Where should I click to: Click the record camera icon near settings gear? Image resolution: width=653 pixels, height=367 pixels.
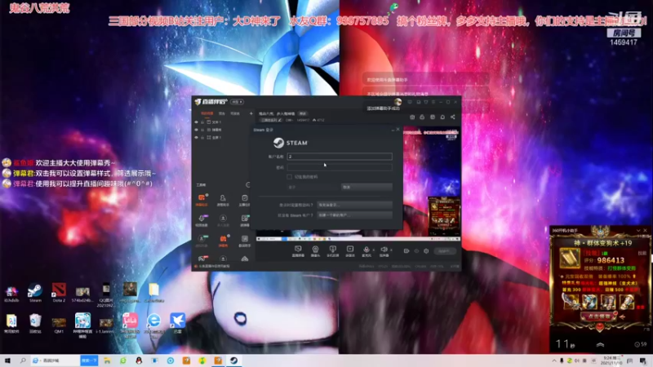[x=406, y=251]
